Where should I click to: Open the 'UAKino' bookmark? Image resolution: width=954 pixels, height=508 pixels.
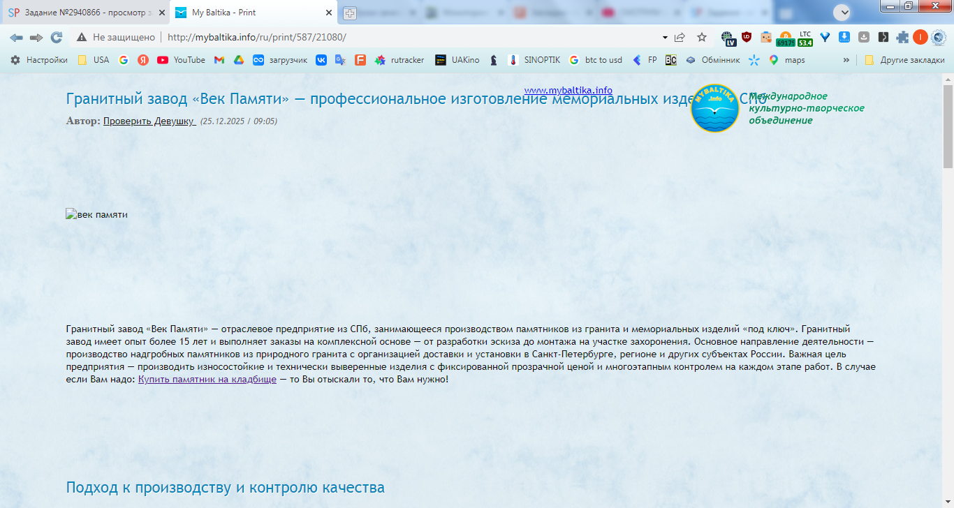[x=457, y=60]
